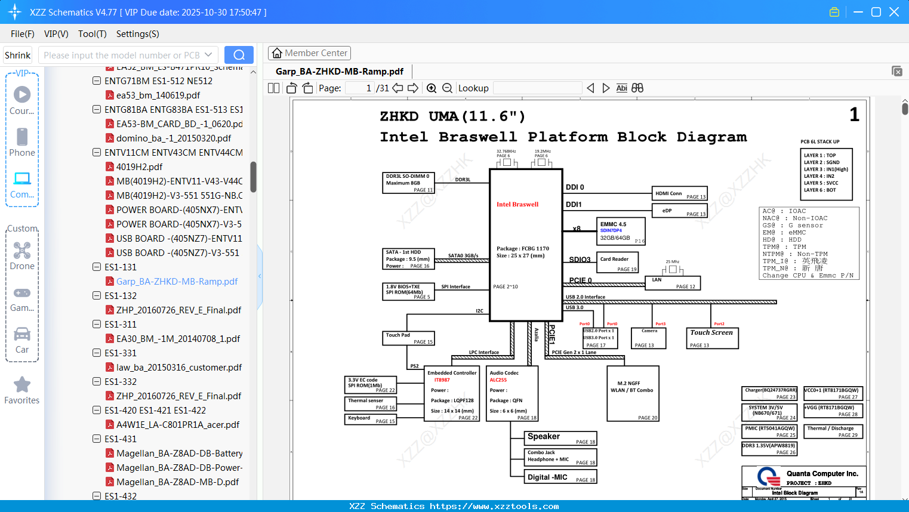Open the Settings(S) menu
909x512 pixels.
click(138, 34)
